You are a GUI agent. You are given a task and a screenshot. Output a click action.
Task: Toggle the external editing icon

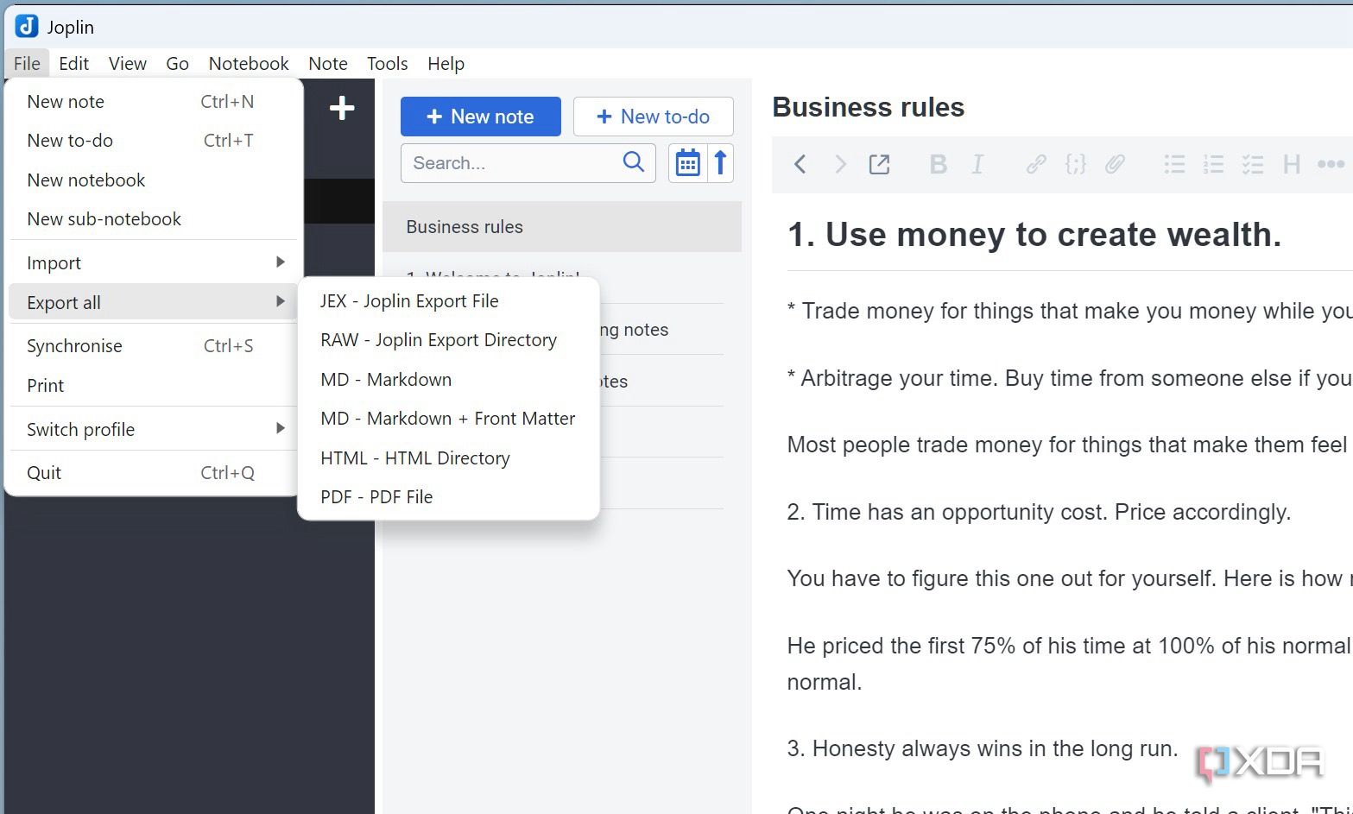tap(879, 164)
